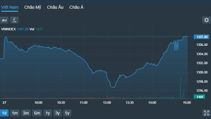The height and width of the screenshot is (119, 211).
Task: Click the 146K volume label on axis
Action: [199, 97]
